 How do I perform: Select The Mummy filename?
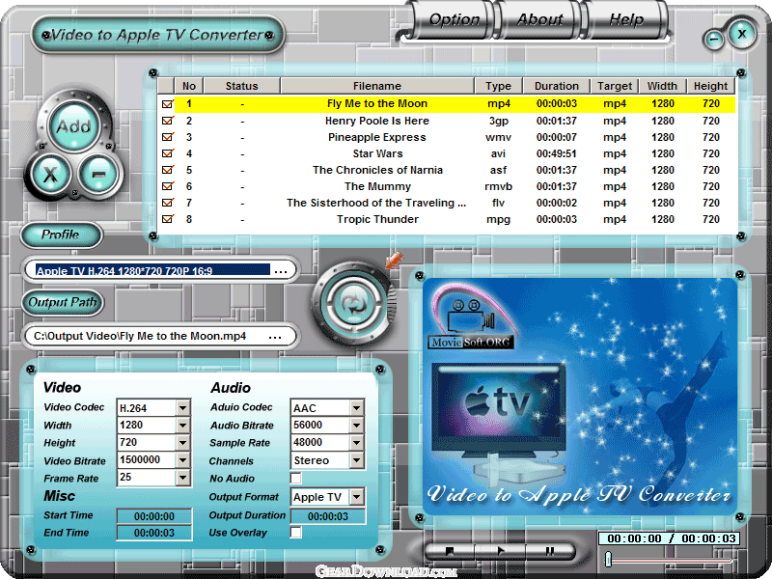click(x=377, y=186)
